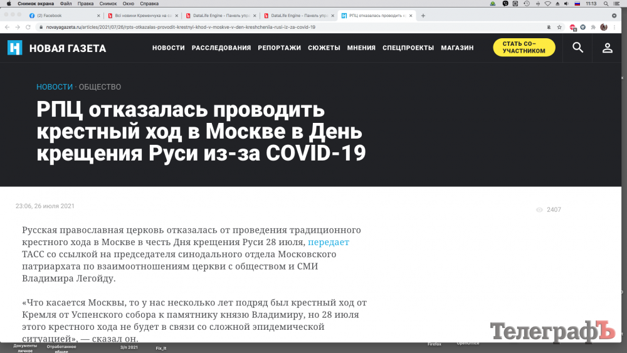Screen dimensions: 627x353
Task: Open the Chrome extensions puzzle icon
Action: (593, 27)
